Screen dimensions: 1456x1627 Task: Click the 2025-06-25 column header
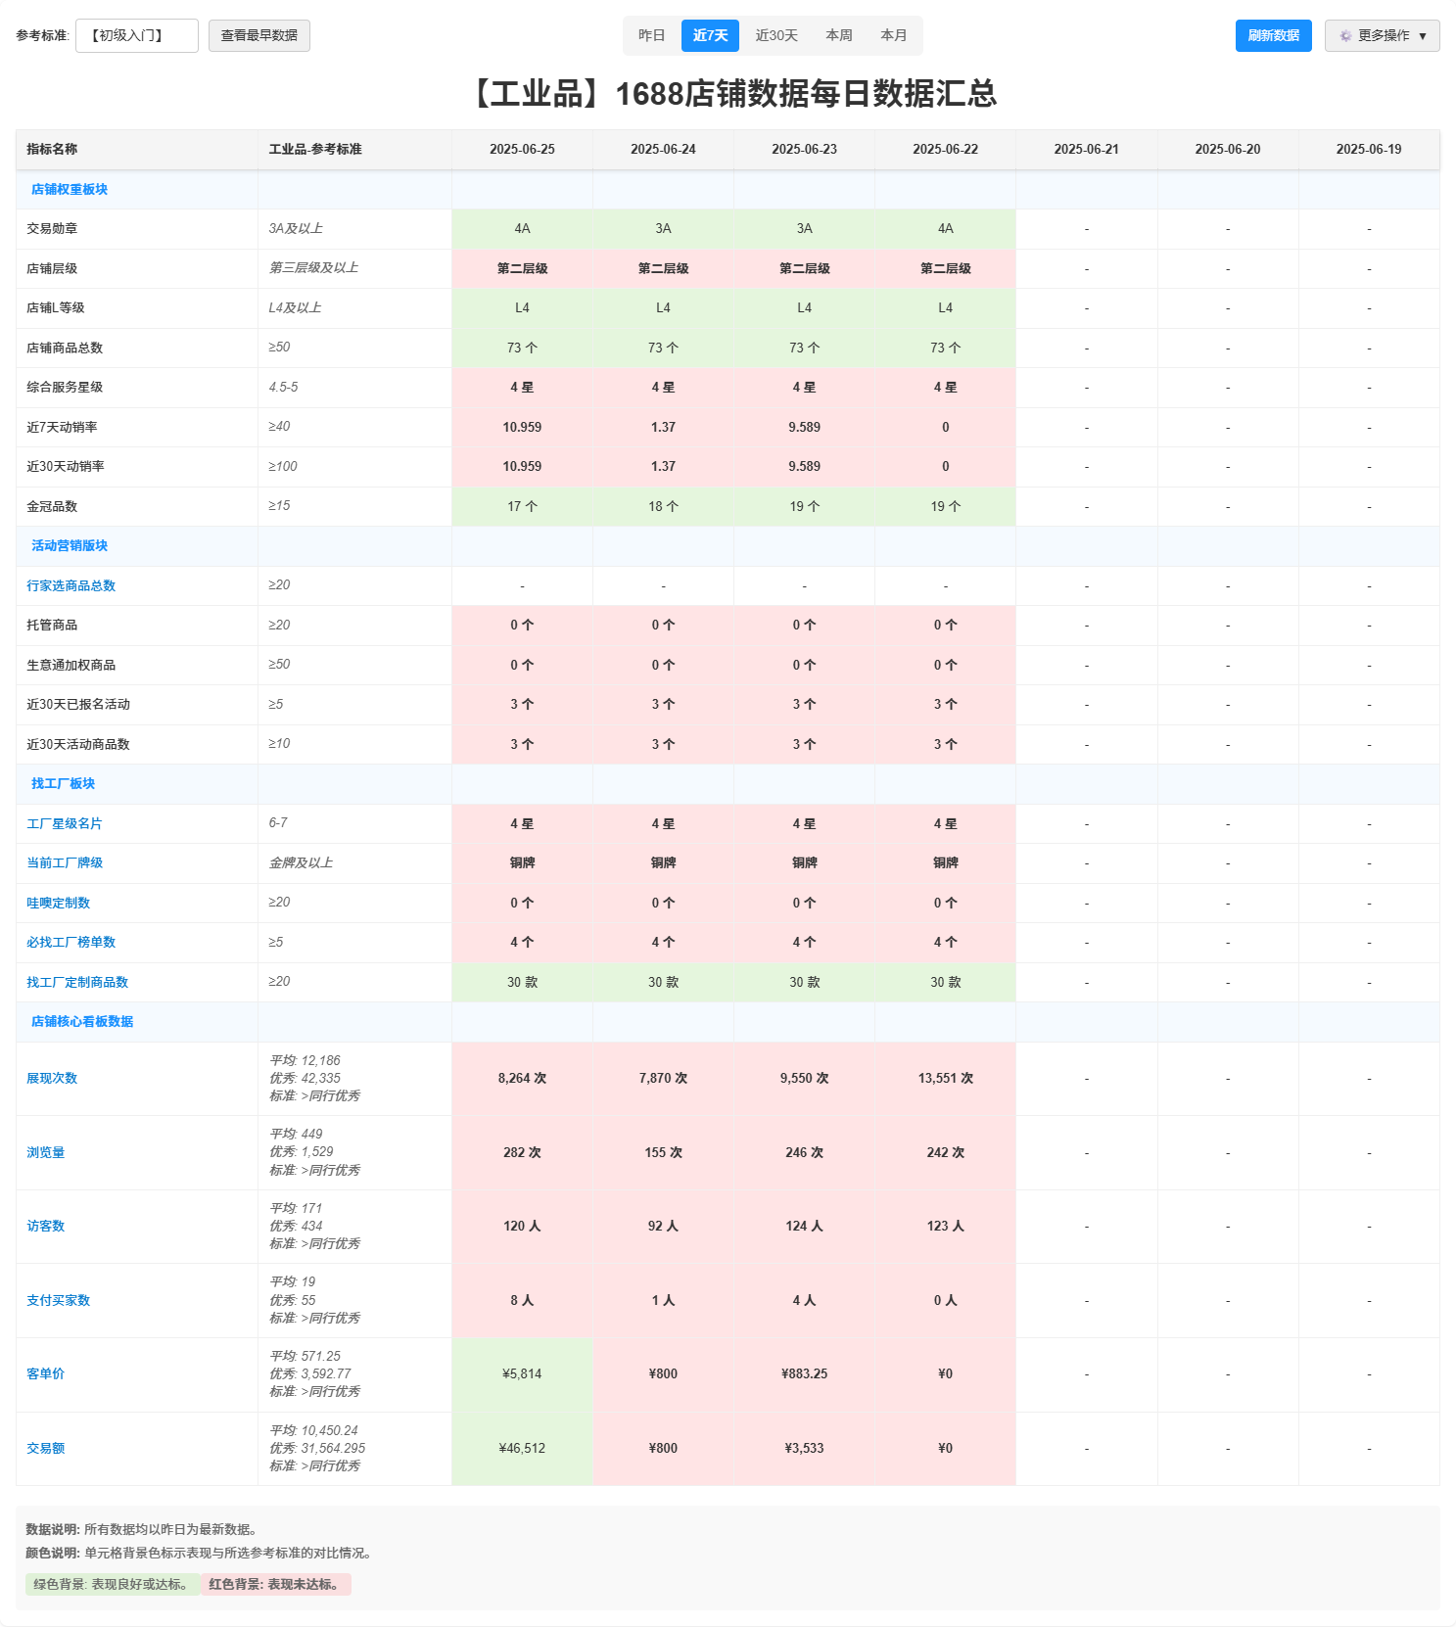(x=522, y=149)
